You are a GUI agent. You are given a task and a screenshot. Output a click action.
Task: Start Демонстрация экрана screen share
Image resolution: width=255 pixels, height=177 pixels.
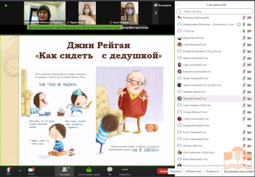click(x=89, y=171)
